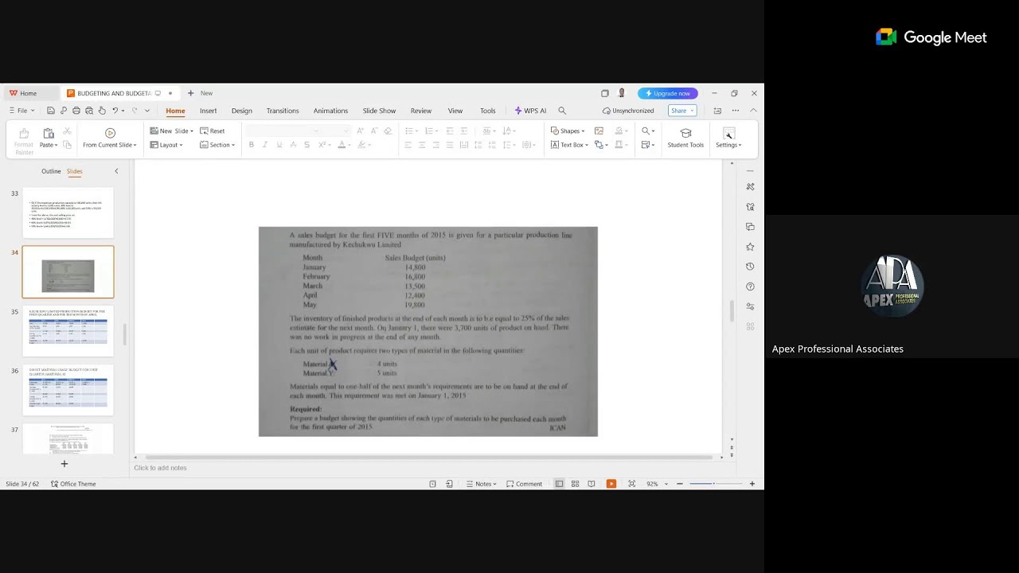Click the zoom out minus button
The image size is (1019, 573).
pyautogui.click(x=679, y=484)
